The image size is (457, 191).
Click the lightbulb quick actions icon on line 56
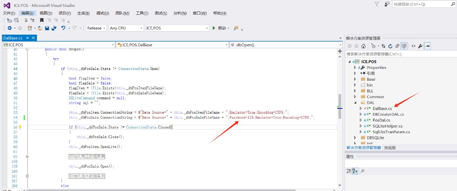click(20, 127)
